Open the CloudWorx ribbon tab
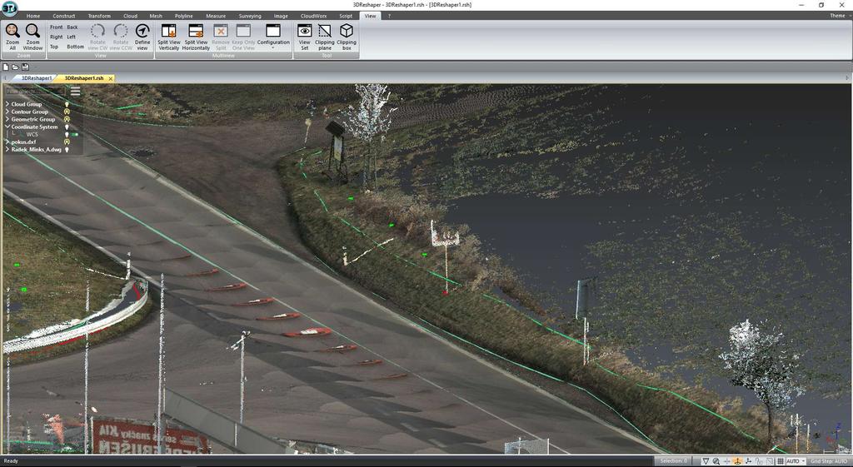This screenshot has width=853, height=467. pyautogui.click(x=313, y=16)
